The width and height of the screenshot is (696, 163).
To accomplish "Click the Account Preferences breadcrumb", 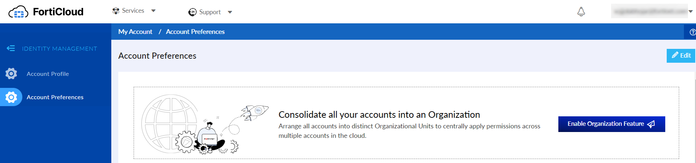I will point(195,32).
